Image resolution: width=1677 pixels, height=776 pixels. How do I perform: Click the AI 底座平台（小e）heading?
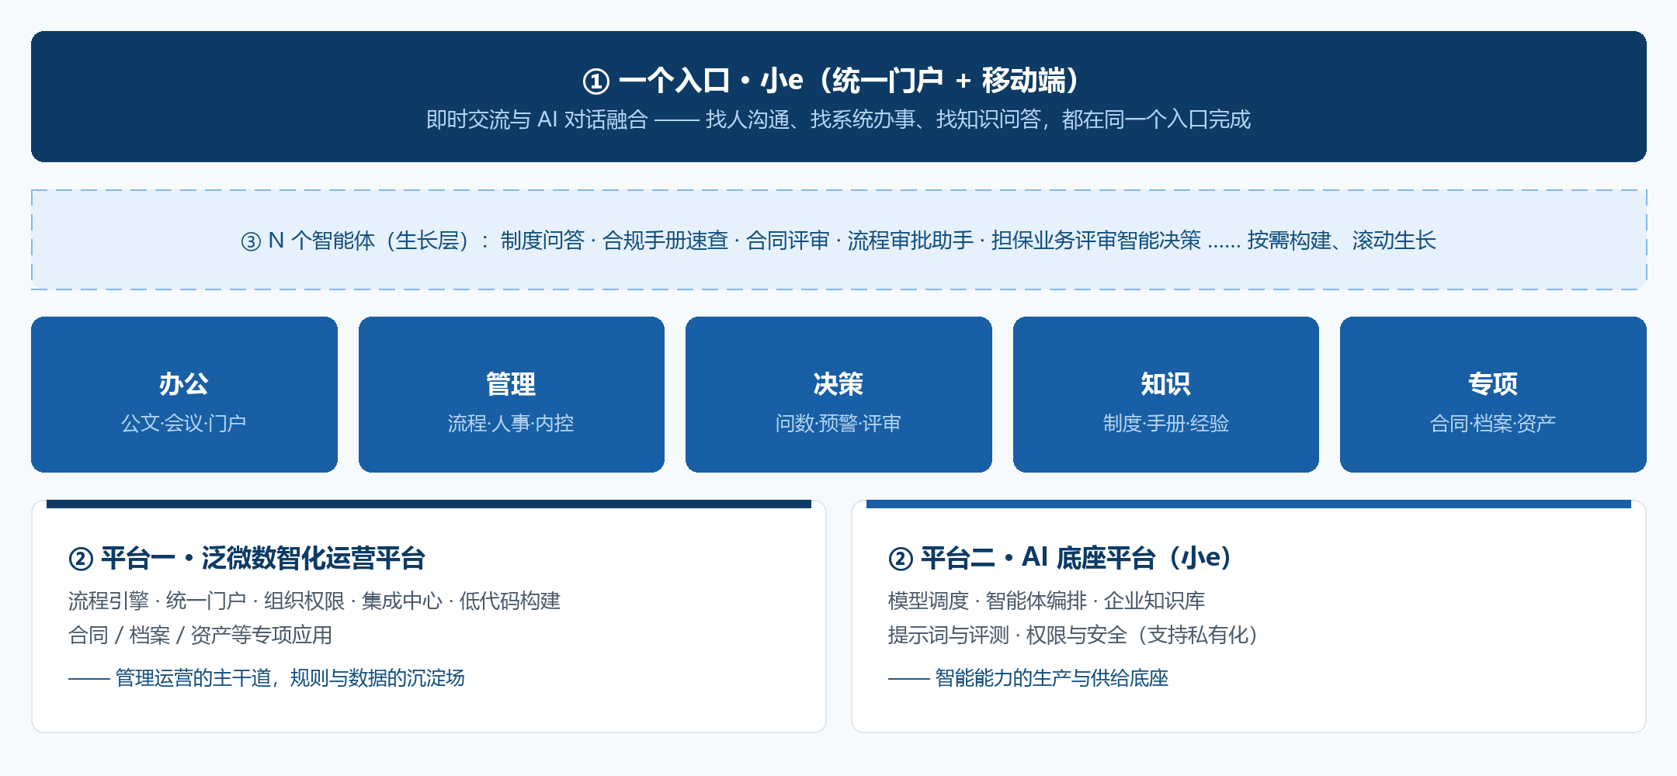tap(1127, 558)
